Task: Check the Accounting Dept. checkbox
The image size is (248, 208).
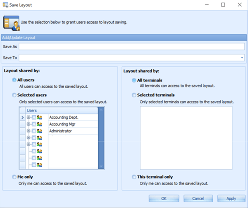Action: coord(34,117)
